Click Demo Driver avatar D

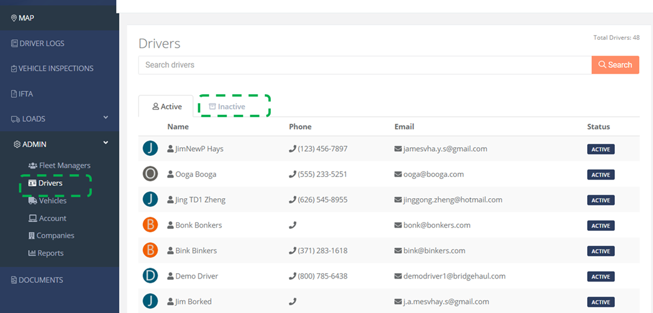click(151, 276)
